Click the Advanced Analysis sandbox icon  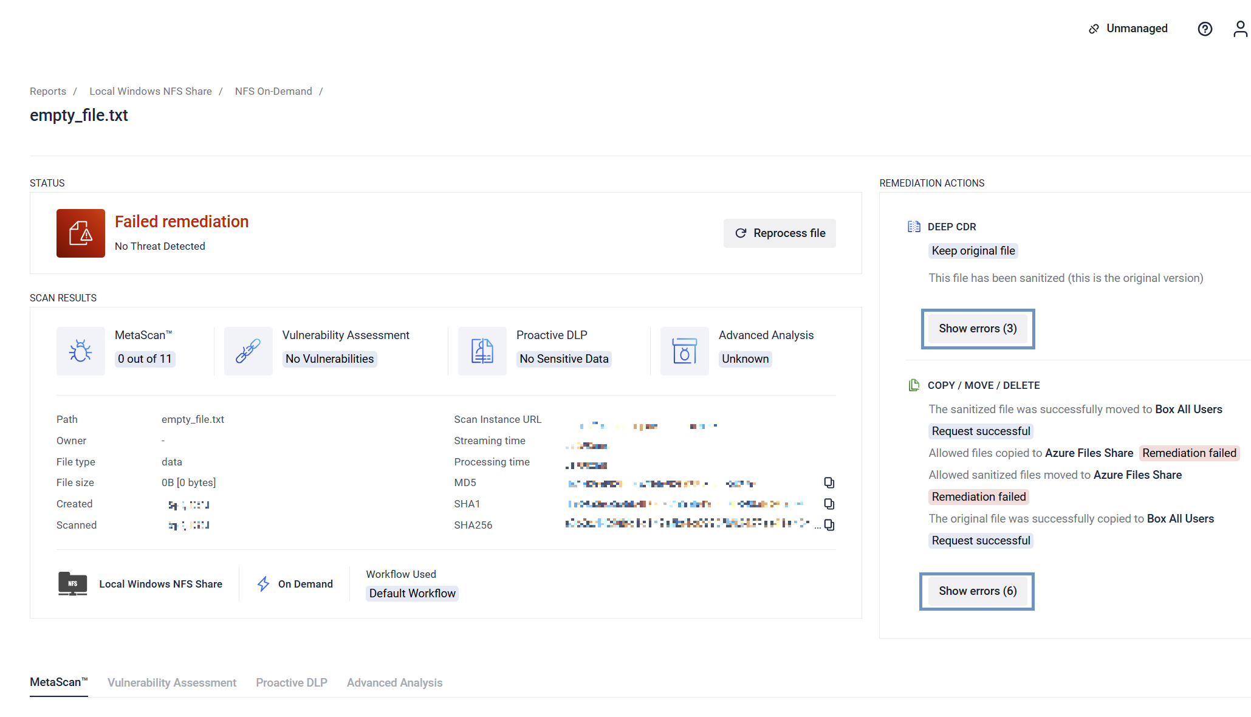(684, 351)
